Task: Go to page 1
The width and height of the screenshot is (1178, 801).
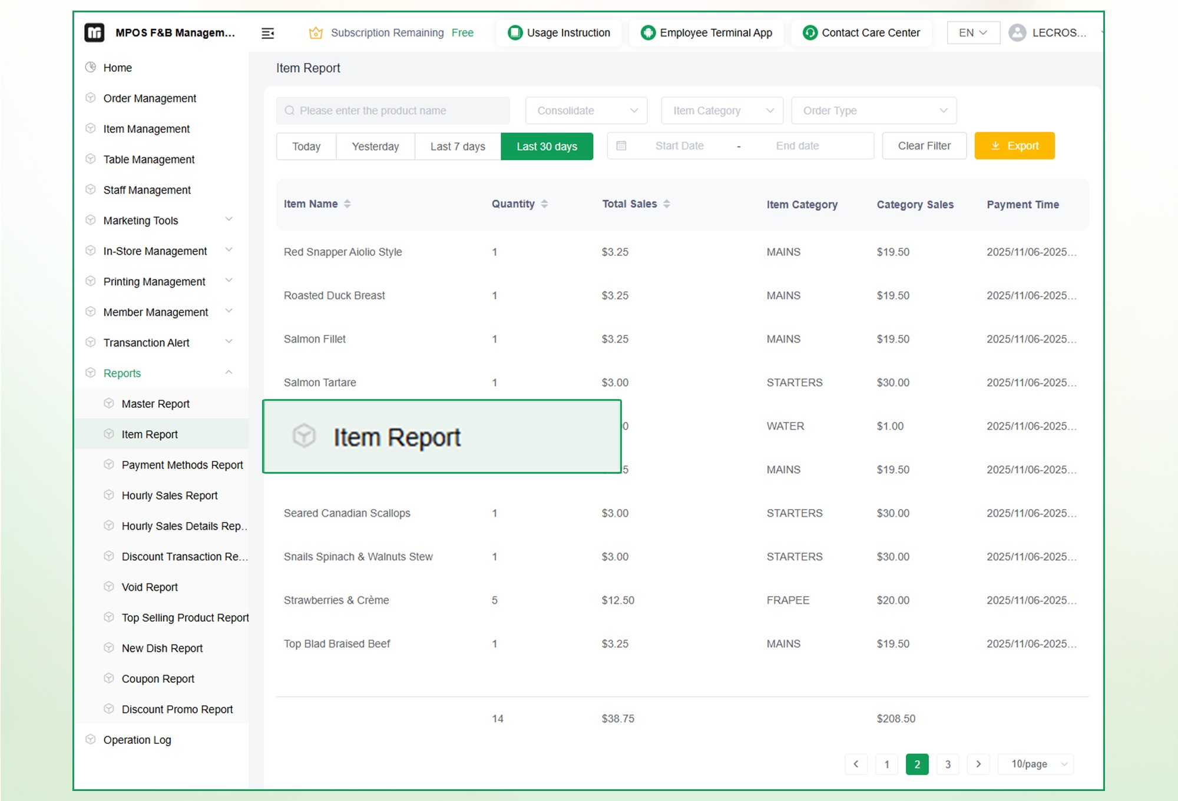Action: coord(886,764)
